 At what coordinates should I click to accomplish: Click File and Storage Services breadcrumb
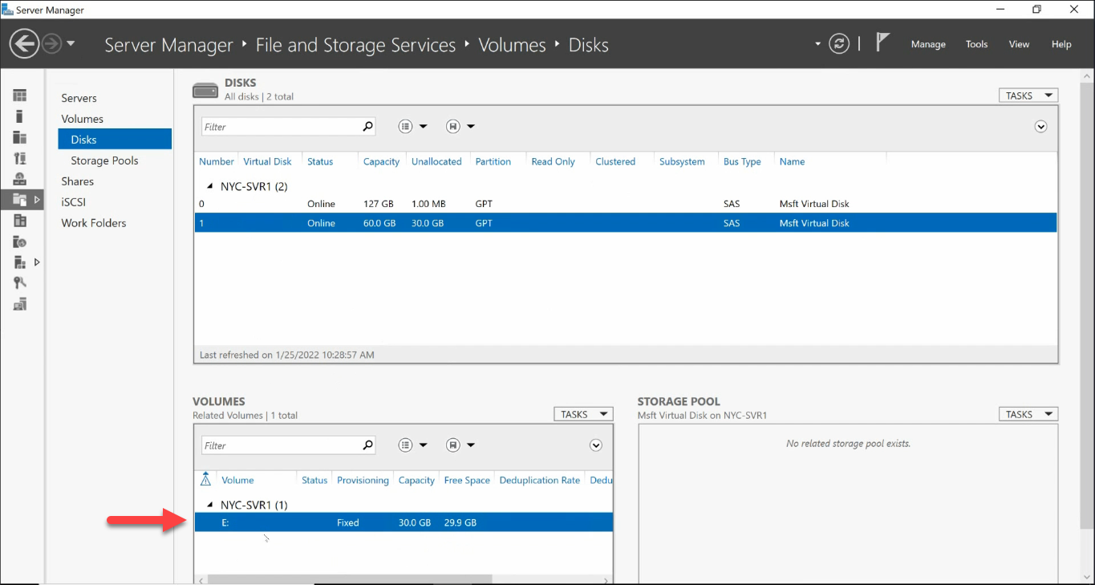point(355,45)
